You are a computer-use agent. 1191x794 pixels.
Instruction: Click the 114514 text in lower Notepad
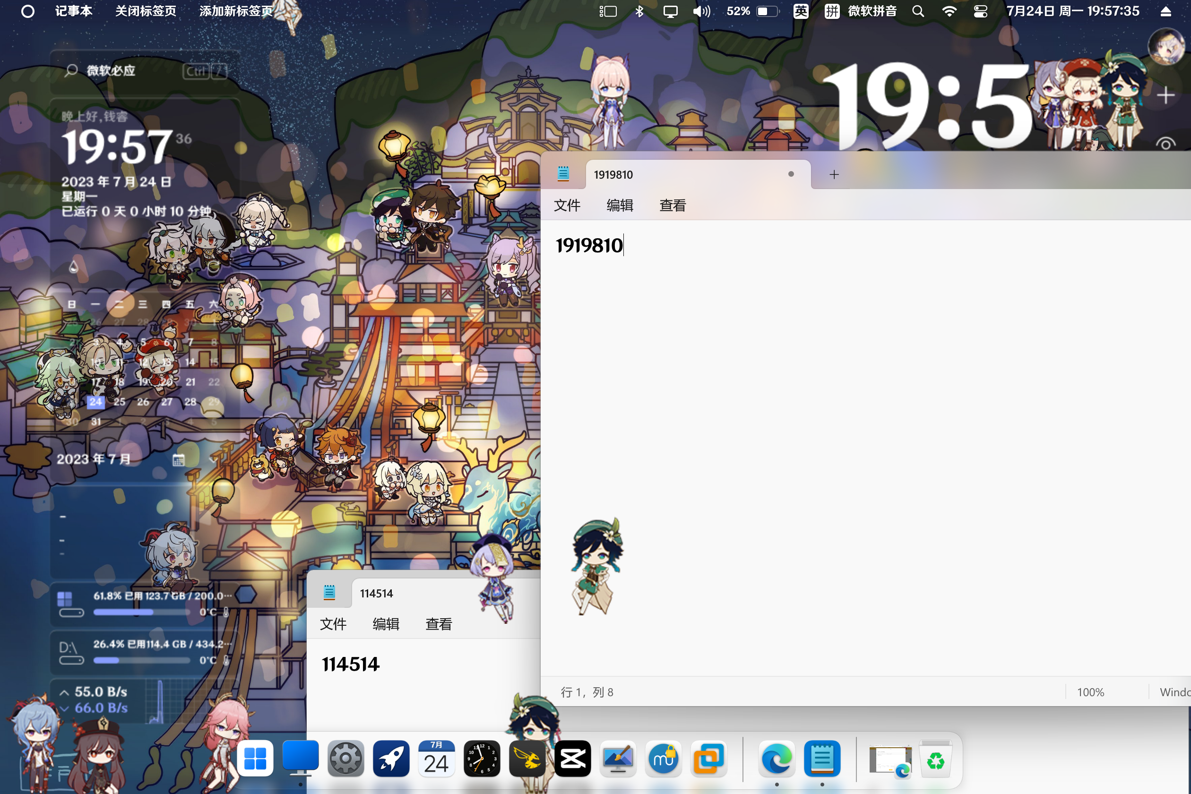[x=350, y=664]
